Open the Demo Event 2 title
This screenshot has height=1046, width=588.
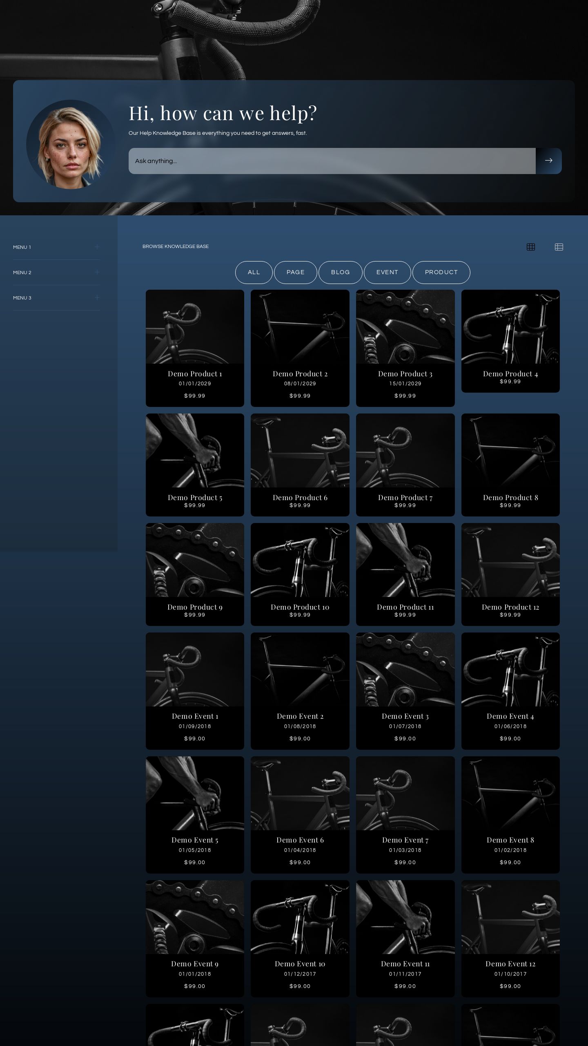click(300, 716)
